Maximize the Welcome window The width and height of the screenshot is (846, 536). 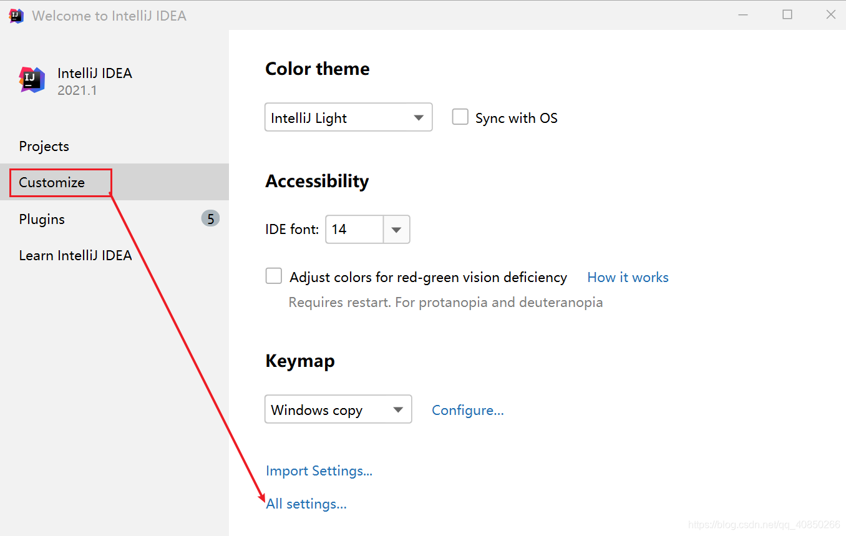tap(787, 15)
